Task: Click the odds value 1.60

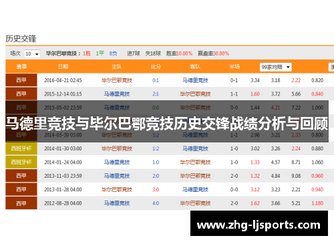Action: pos(255,94)
